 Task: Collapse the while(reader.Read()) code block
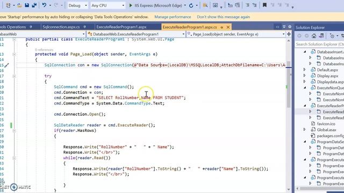[x=15, y=158]
